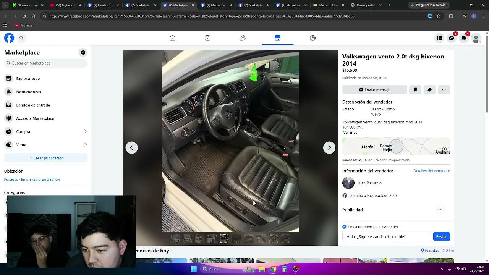
Task: Click the Facebook logo icon
Action: (9, 38)
